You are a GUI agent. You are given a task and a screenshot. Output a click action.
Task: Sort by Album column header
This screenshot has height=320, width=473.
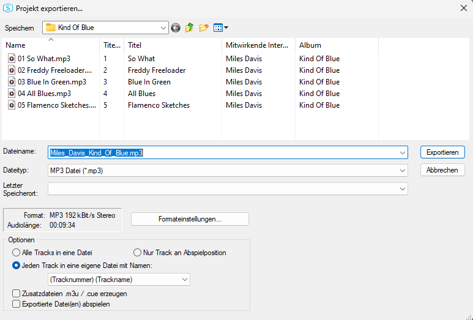click(337, 45)
